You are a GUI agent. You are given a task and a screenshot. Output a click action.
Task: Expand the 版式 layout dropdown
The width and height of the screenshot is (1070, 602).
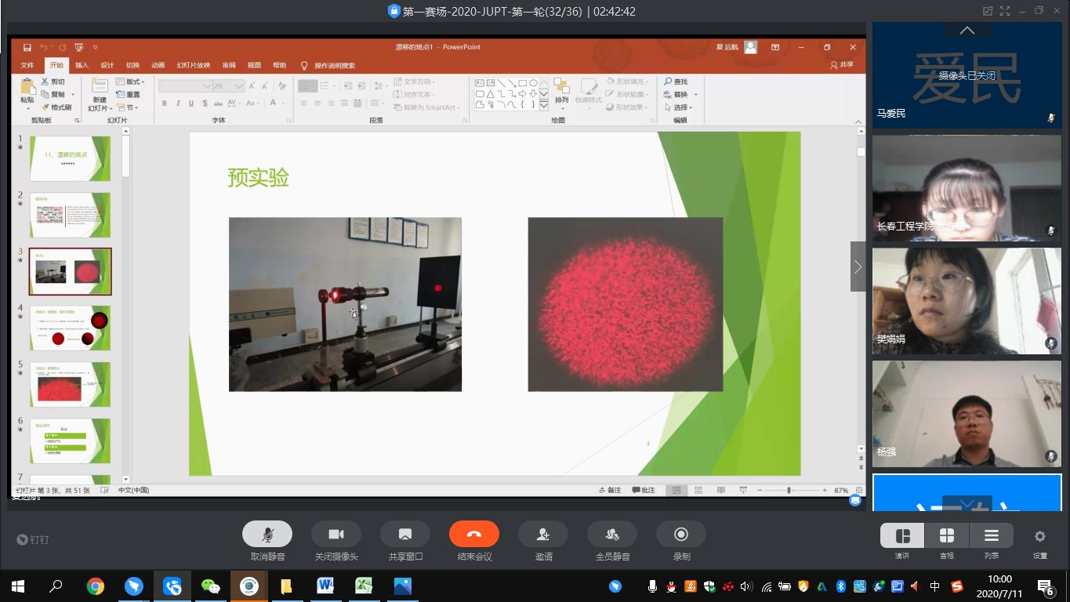(132, 82)
